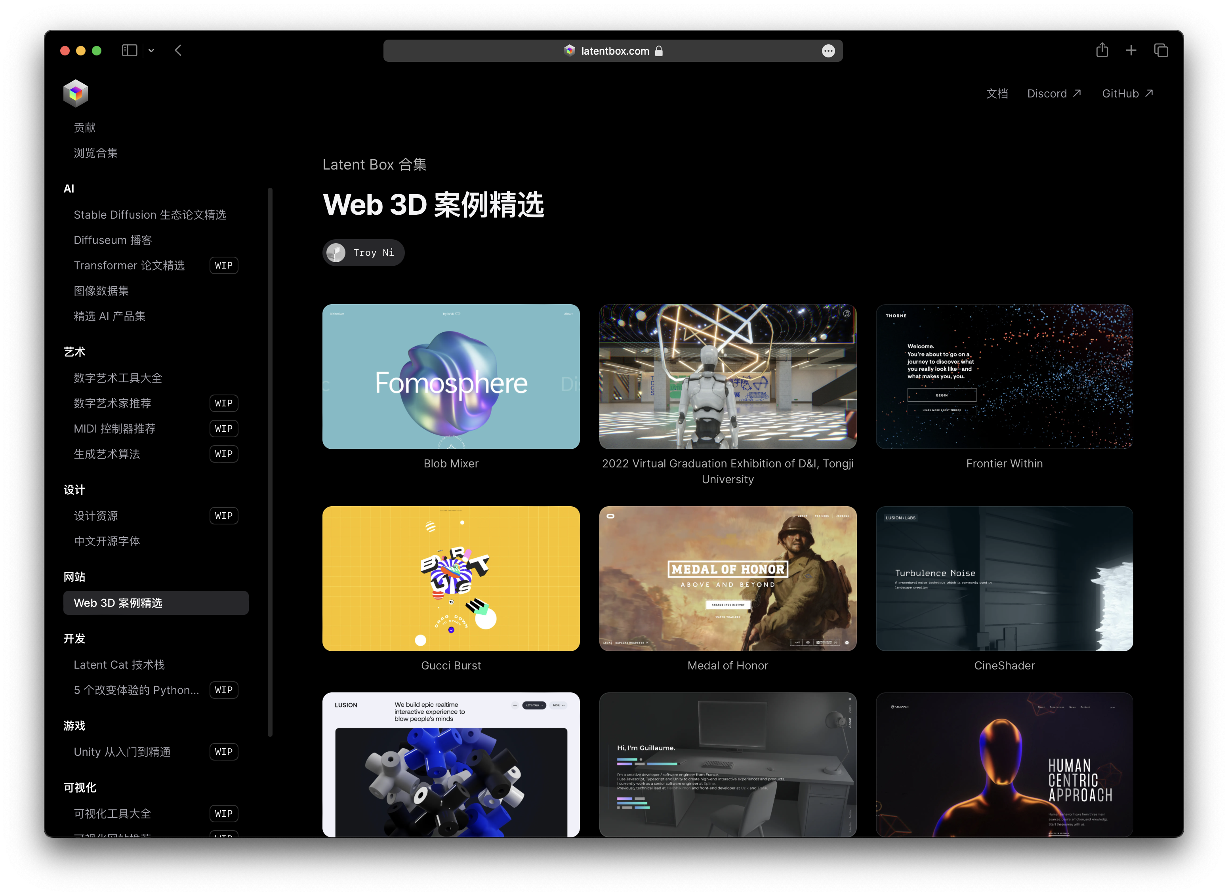This screenshot has width=1228, height=896.
Task: Toggle the Safari sidebar button
Action: coord(129,50)
